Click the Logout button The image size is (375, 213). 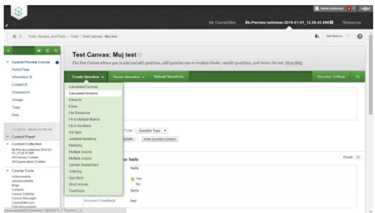(x=365, y=8)
